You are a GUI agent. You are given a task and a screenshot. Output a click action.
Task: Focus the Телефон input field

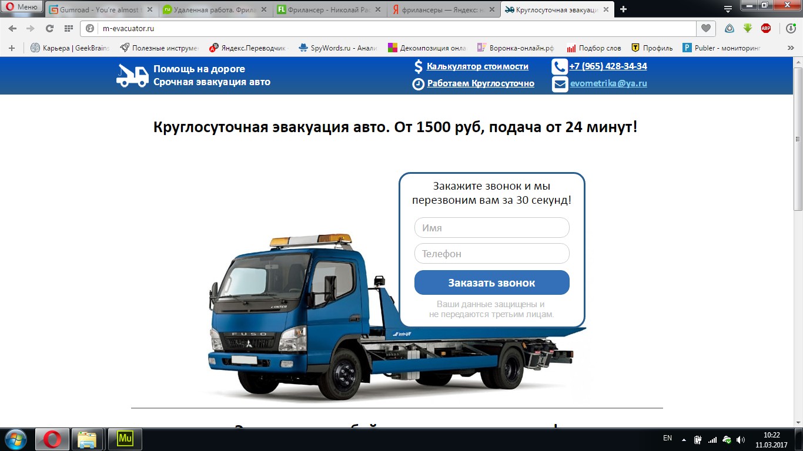[492, 254]
